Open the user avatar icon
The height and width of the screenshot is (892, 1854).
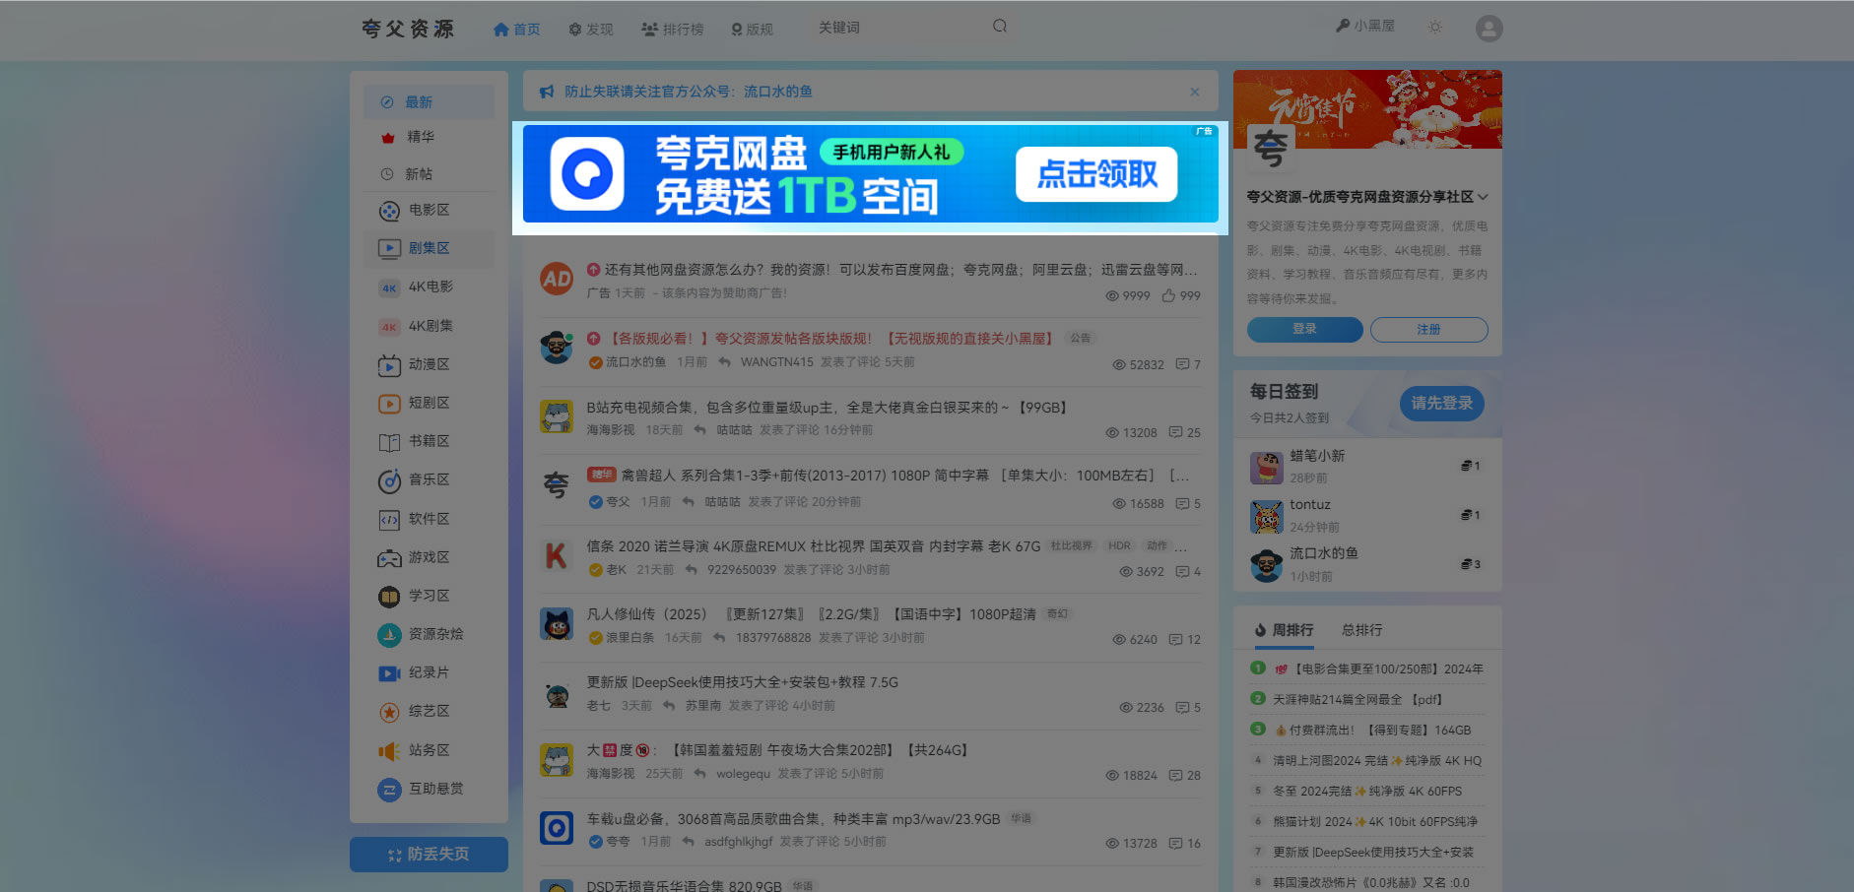[x=1489, y=29]
